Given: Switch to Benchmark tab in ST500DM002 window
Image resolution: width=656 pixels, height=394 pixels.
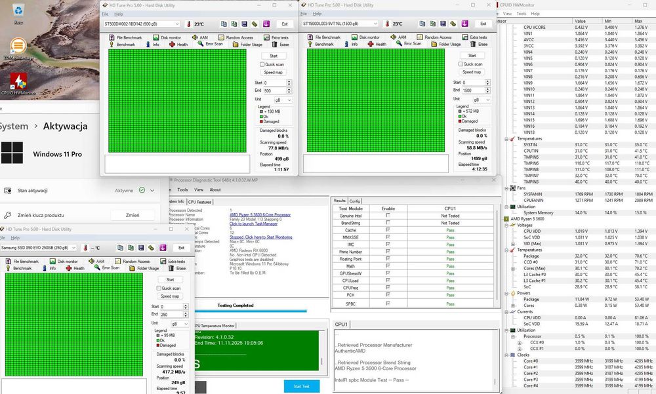Looking at the screenshot, I should (122, 45).
